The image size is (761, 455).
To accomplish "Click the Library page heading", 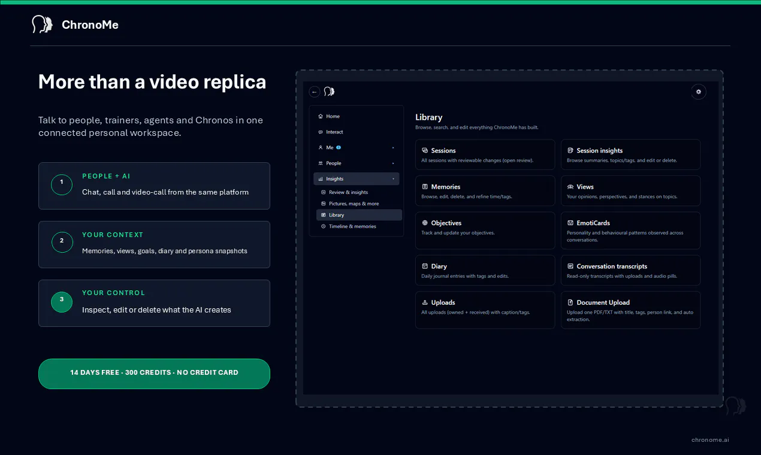I will (x=428, y=117).
